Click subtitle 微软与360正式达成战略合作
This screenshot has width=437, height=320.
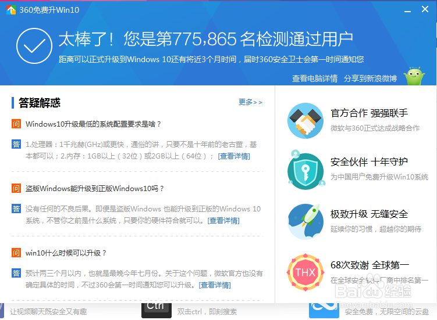pos(375,128)
